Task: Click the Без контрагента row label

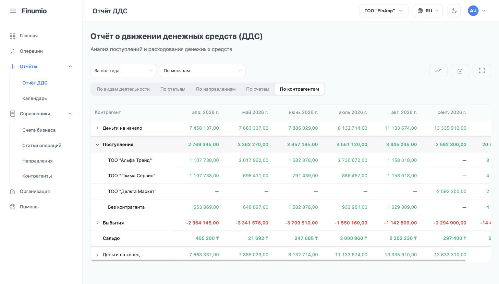Action: point(126,207)
